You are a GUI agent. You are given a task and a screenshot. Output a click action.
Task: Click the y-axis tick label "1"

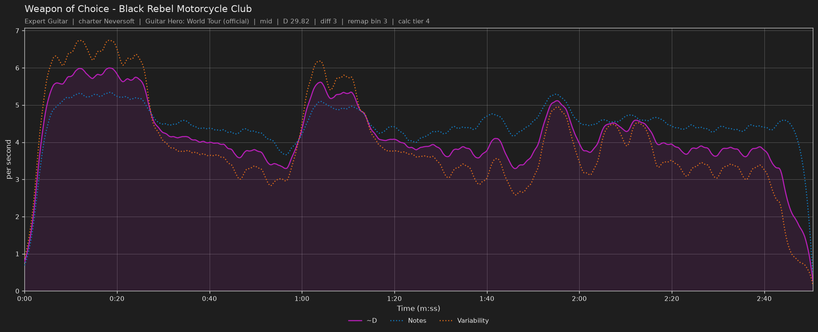[x=17, y=254]
